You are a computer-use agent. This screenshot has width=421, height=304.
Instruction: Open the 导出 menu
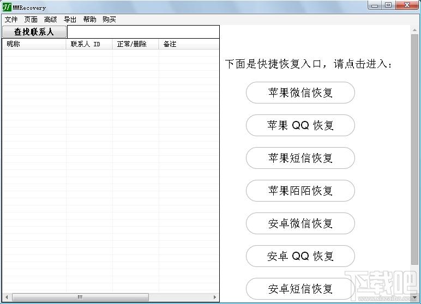(x=70, y=19)
